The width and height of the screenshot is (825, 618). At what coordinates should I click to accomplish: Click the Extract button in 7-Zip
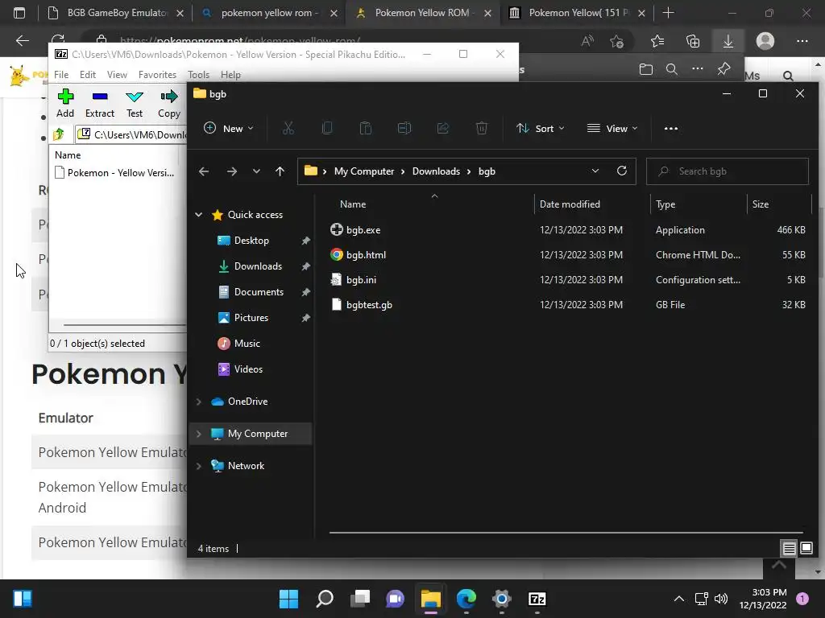(99, 103)
